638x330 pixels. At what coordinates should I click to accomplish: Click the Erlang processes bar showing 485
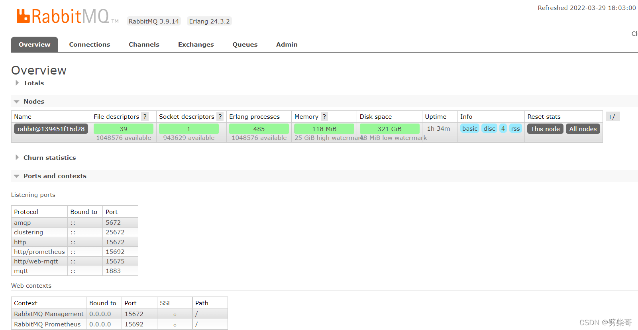[259, 129]
